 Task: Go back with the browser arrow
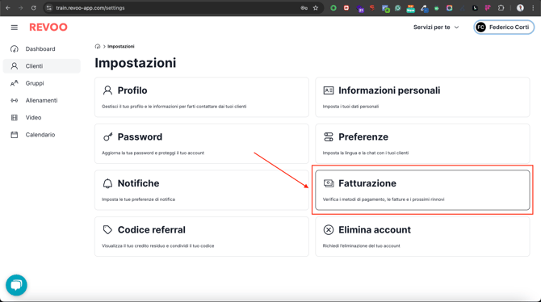(8, 7)
